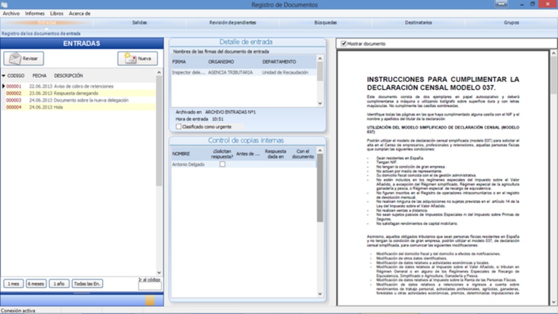
Task: Tick ¿Solicitan respuesta? for Antonio Delgado
Action: [x=222, y=164]
